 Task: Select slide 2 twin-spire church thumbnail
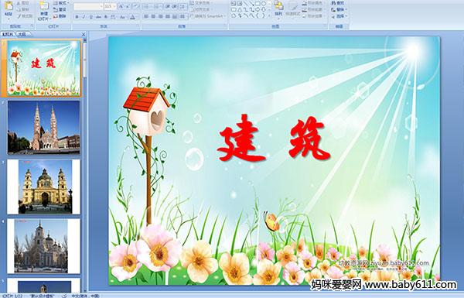[44, 128]
